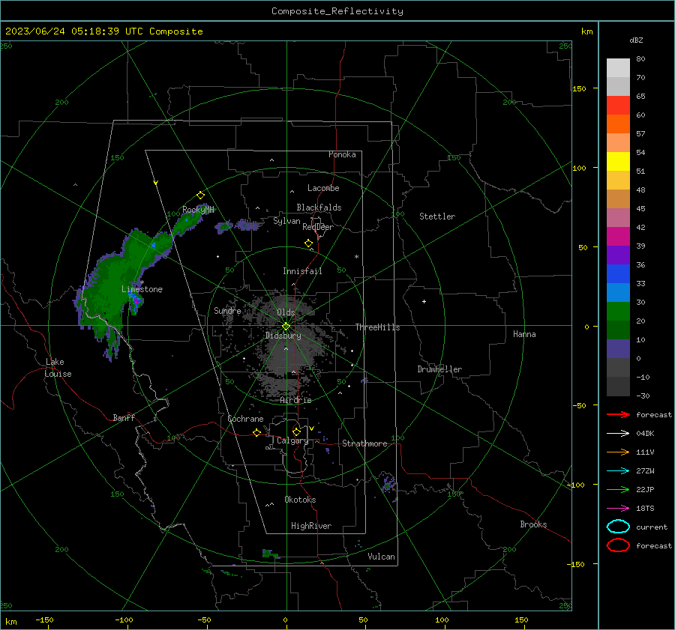Click the green 22JP arrow in legend
The image size is (675, 630).
[x=618, y=489]
